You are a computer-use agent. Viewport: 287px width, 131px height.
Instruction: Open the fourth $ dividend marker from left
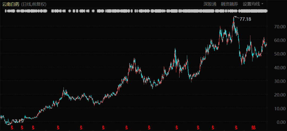click(x=58, y=127)
